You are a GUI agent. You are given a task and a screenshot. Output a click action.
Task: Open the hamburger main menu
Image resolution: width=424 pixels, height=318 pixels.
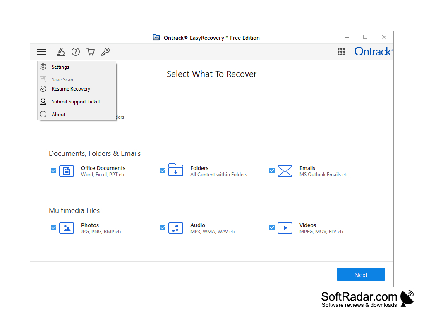click(x=41, y=52)
